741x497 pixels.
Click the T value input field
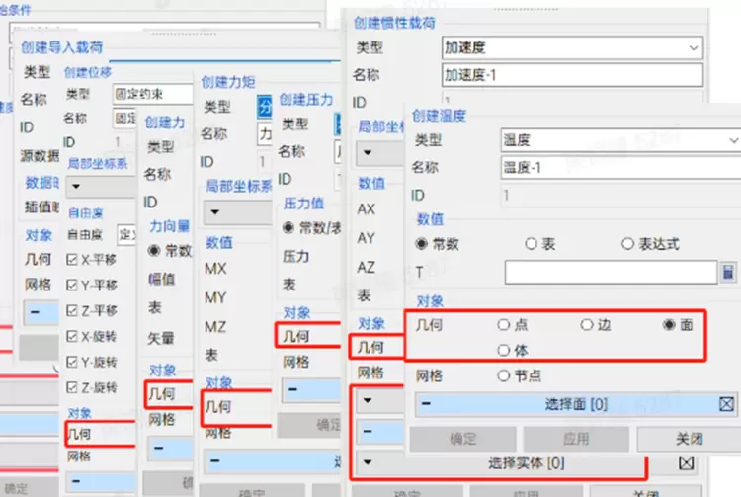tap(609, 272)
